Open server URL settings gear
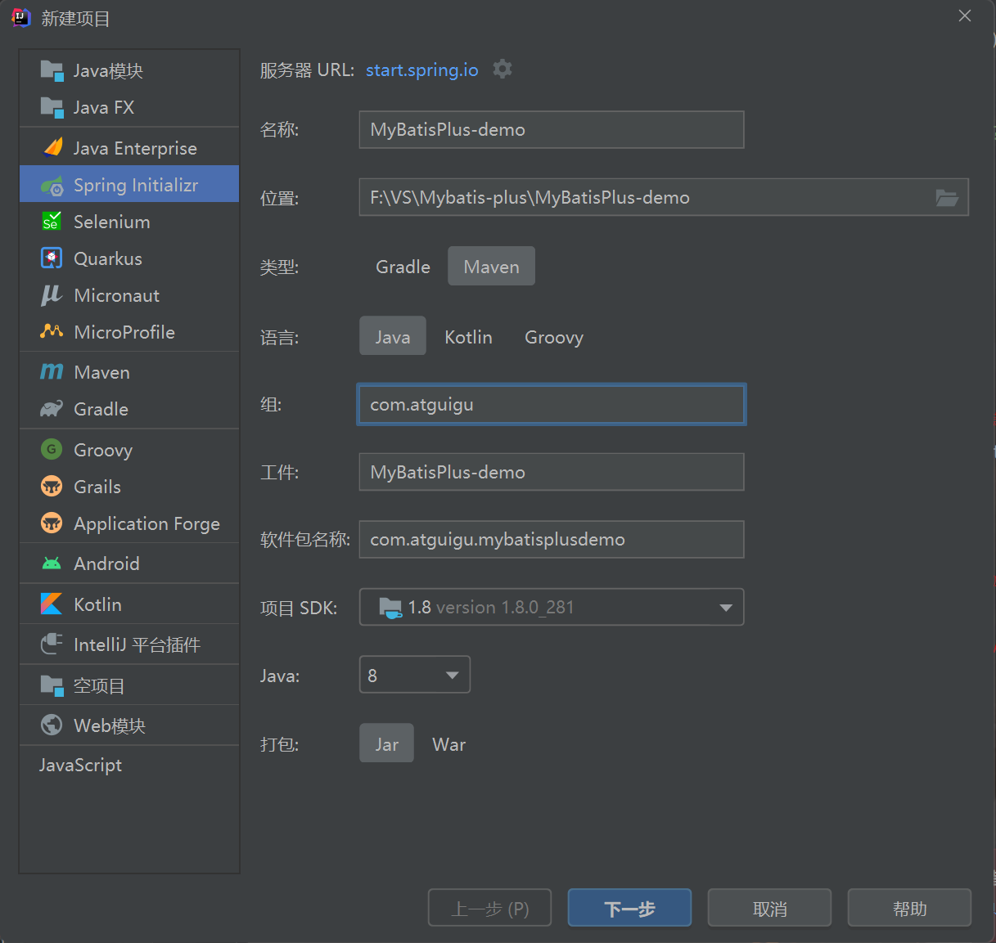This screenshot has height=943, width=996. point(503,70)
